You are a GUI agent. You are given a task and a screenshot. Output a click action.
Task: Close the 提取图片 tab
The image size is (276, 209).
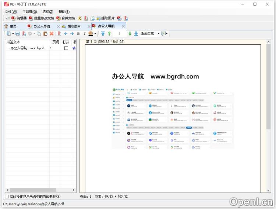pyautogui.click(x=89, y=26)
